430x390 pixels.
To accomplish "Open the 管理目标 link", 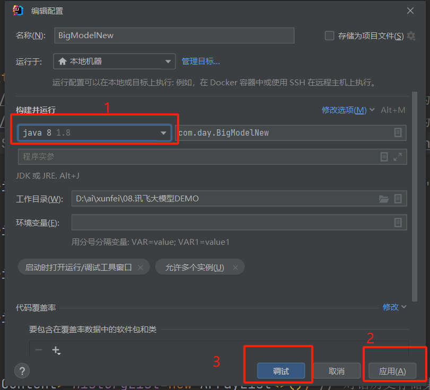I will click(200, 61).
